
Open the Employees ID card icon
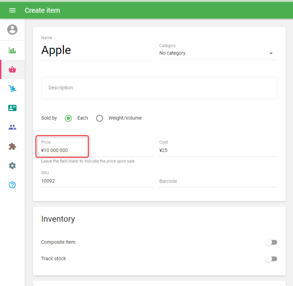coord(12,108)
